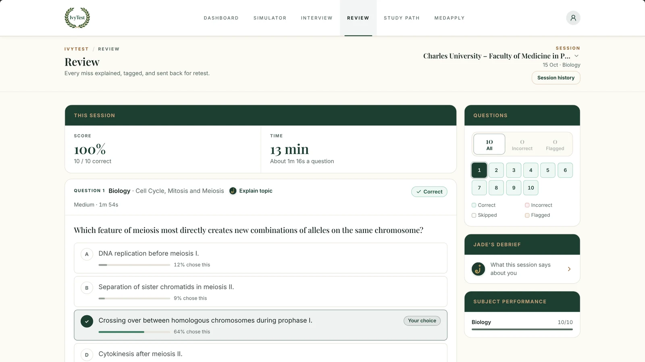Select option DNA replication before meiosis I
The image size is (645, 362).
coord(260,258)
